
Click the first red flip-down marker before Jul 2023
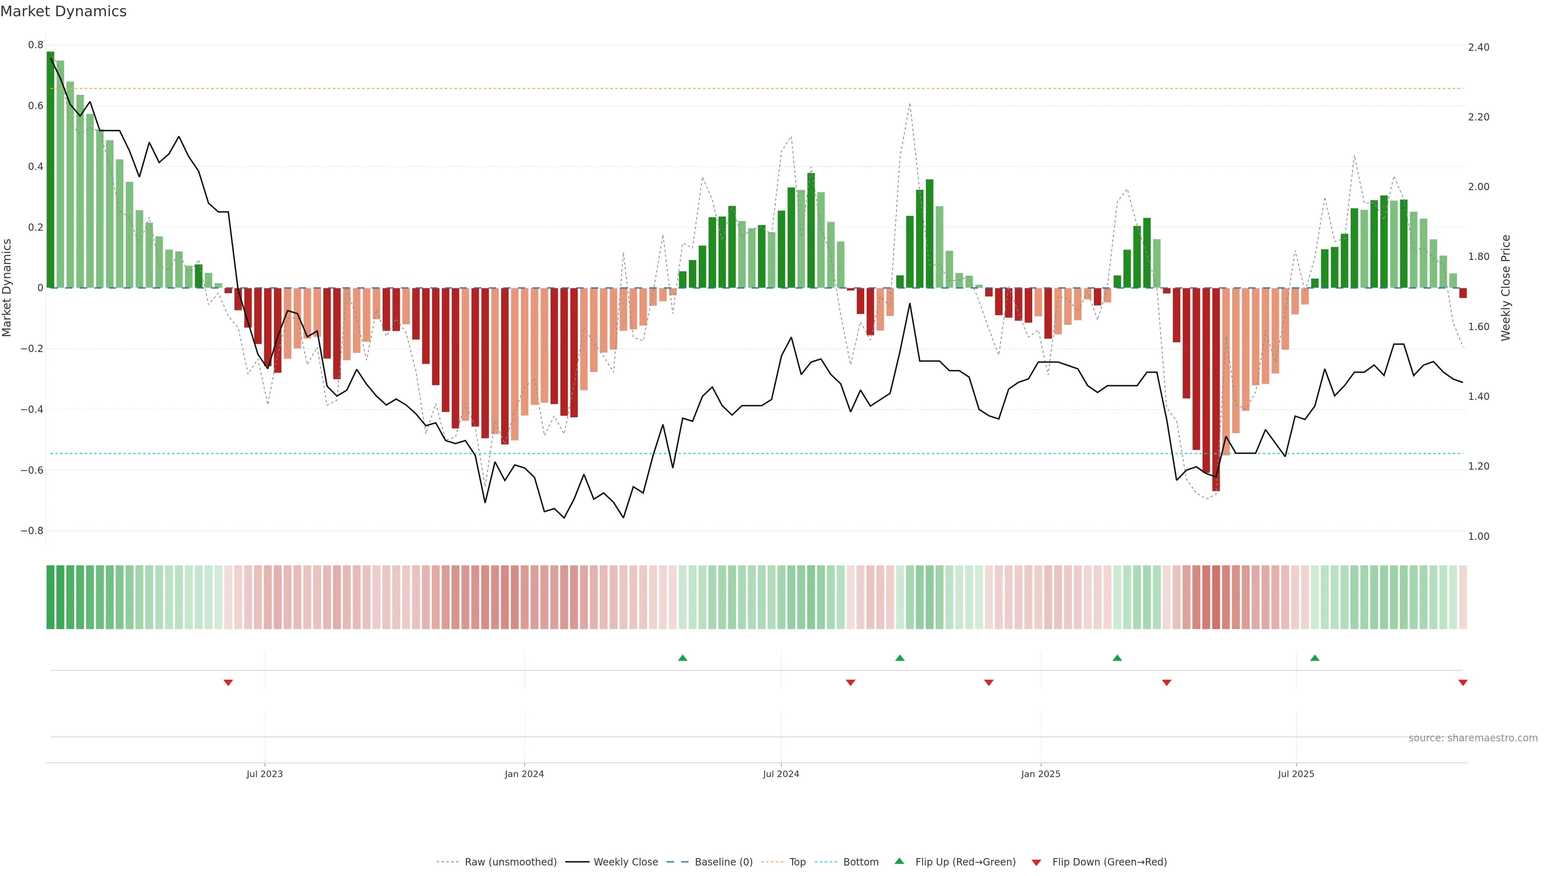(228, 683)
